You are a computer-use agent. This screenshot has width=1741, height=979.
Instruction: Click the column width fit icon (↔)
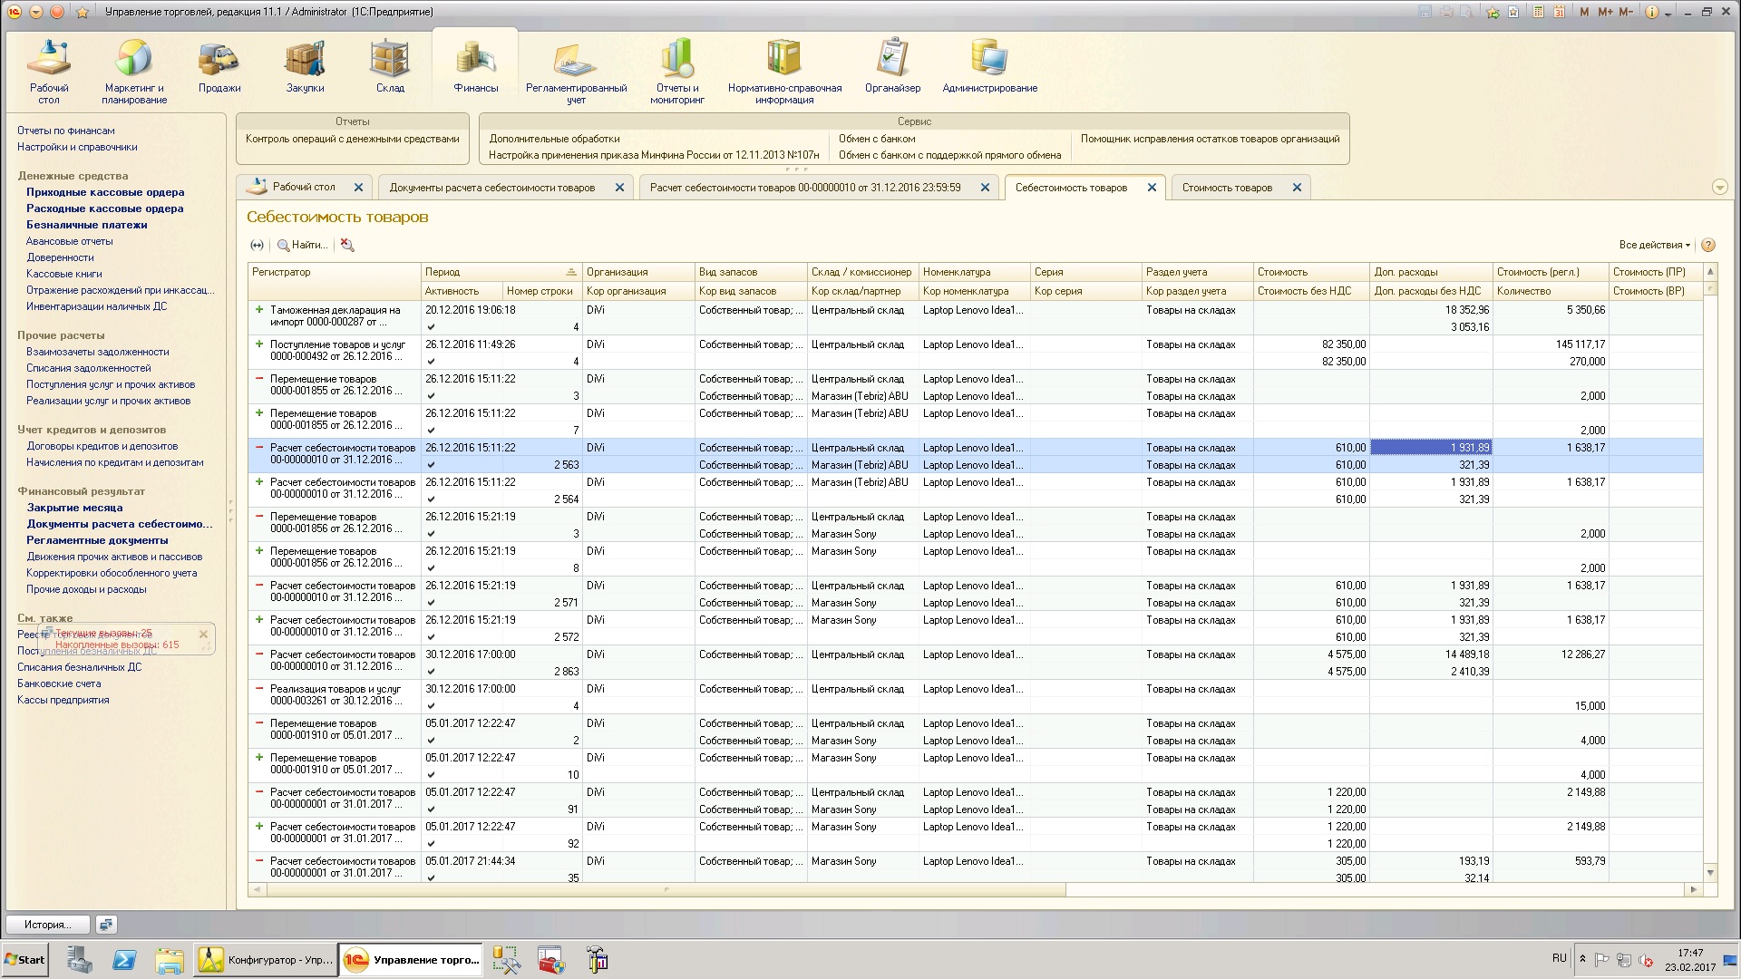click(258, 245)
